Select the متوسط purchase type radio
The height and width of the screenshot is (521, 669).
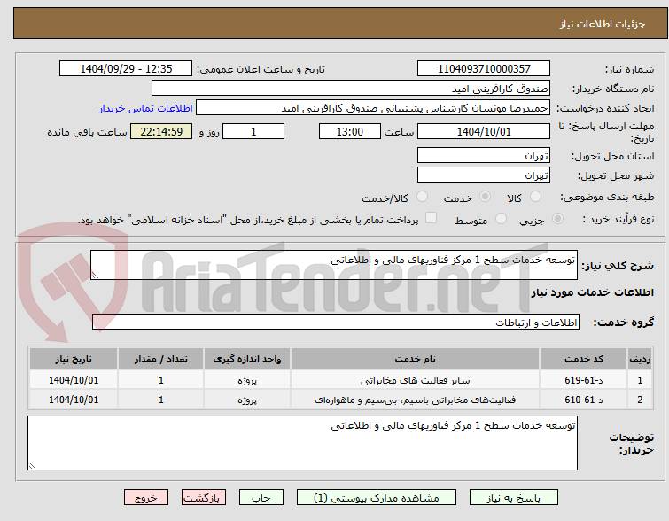pyautogui.click(x=501, y=219)
